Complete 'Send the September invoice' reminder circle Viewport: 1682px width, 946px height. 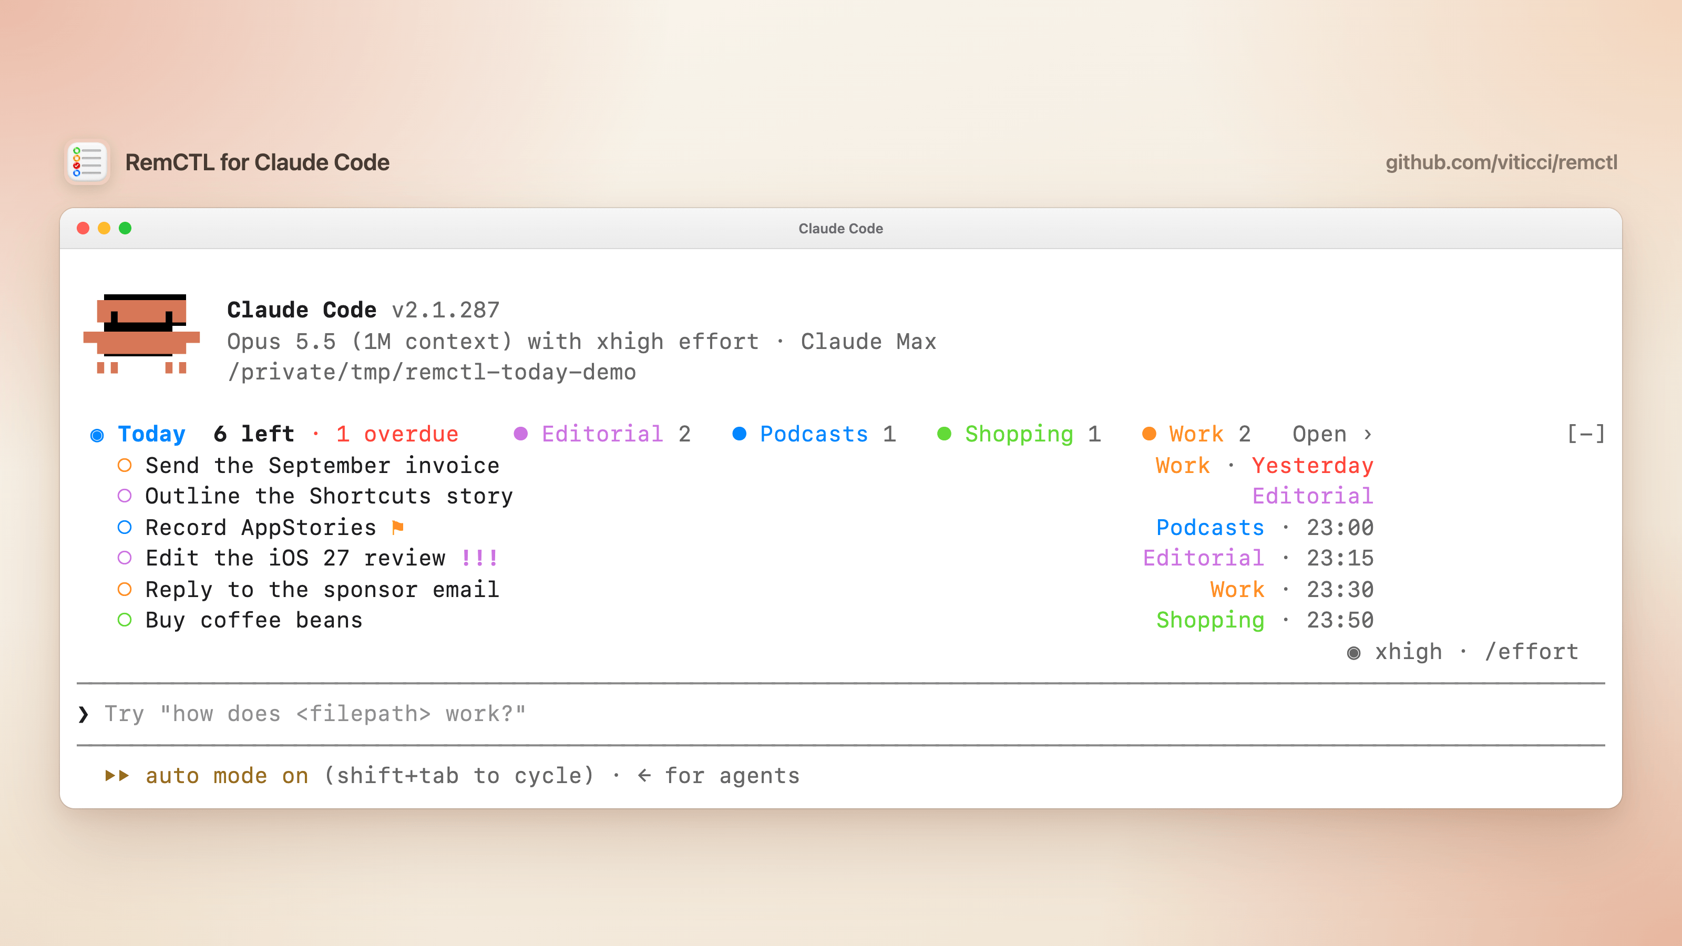click(125, 466)
